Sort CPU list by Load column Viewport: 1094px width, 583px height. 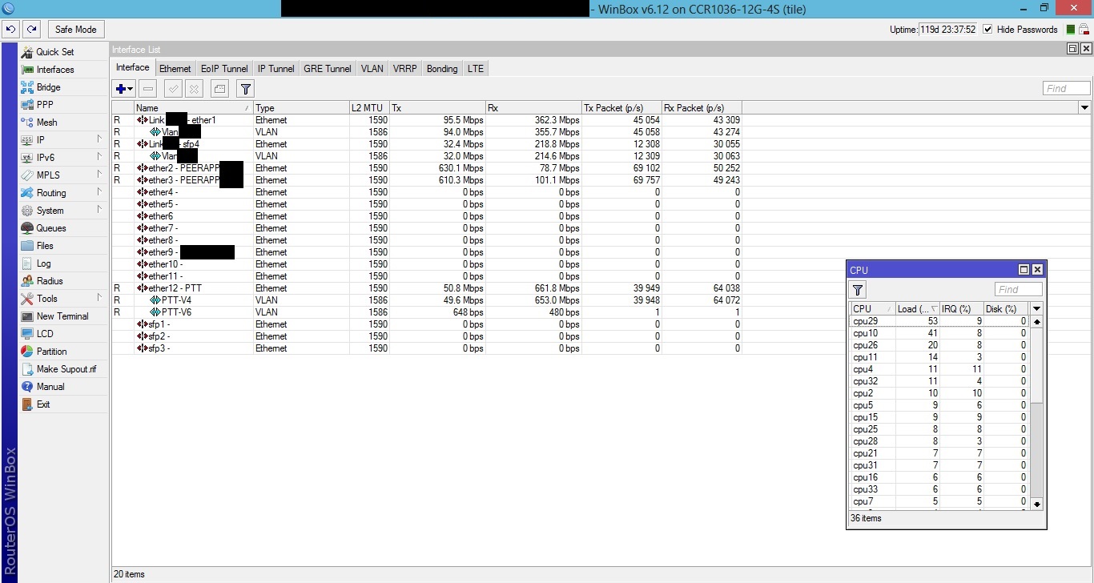(917, 309)
